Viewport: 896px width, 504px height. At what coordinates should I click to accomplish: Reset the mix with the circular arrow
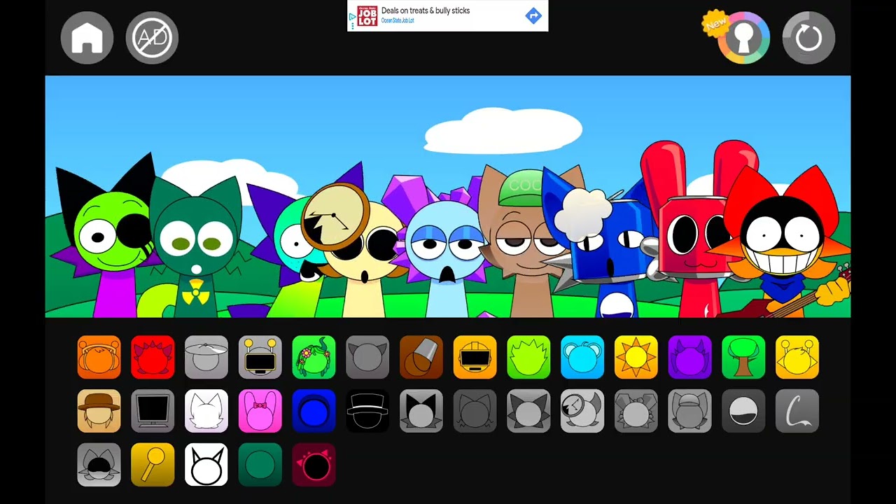tap(808, 38)
